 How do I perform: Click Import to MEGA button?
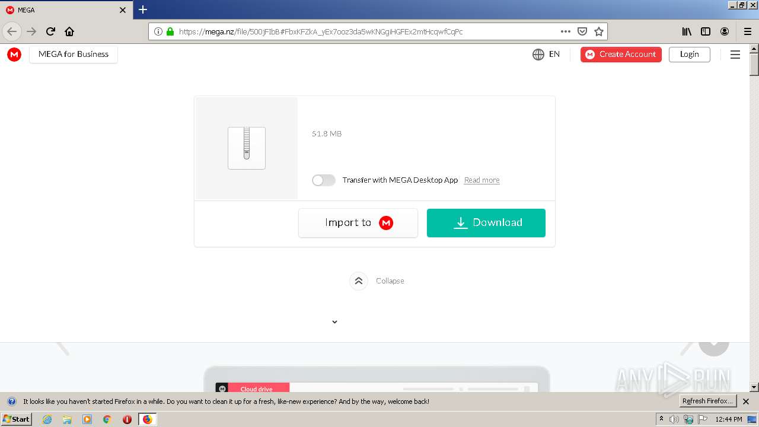[x=358, y=223]
